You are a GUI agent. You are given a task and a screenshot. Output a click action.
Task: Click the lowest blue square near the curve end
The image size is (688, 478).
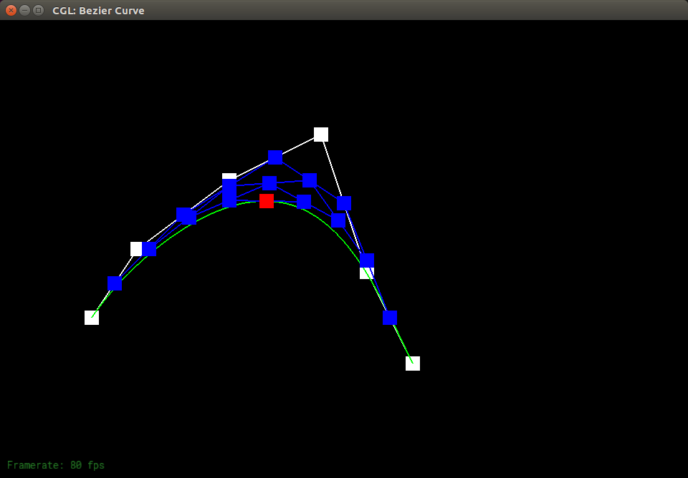390,318
